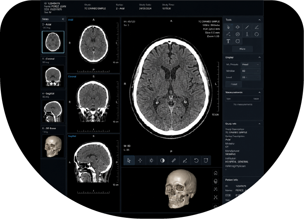
Task: Click the skull preset icon in the 3D view
Action: 216,181
